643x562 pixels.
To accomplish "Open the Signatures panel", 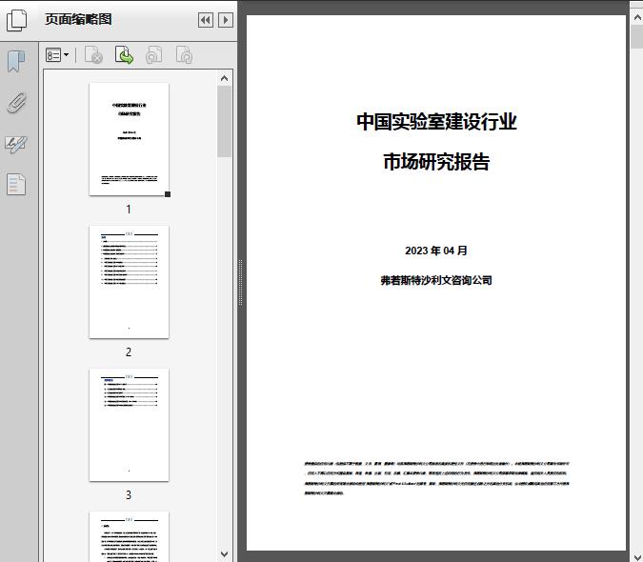I will point(16,144).
